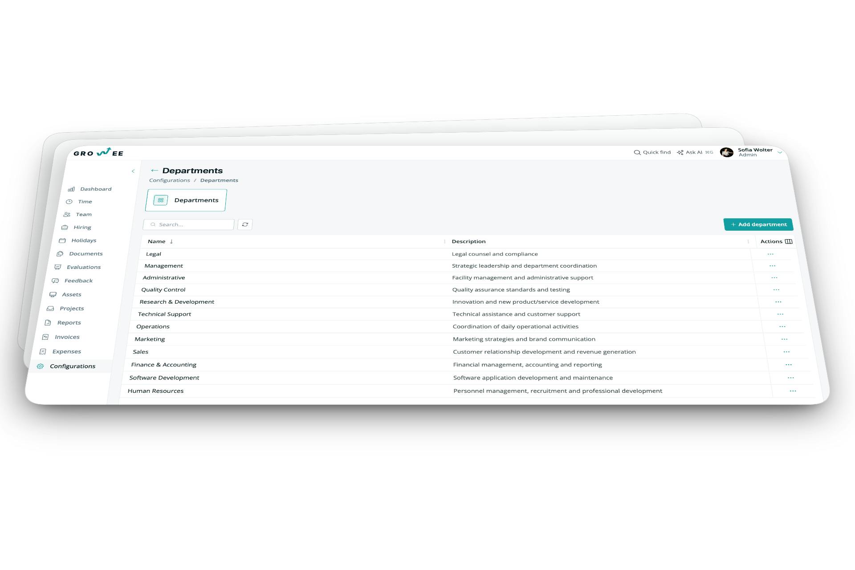This screenshot has height=570, width=855.
Task: Click the back arrow next to Departments
Action: coord(155,171)
